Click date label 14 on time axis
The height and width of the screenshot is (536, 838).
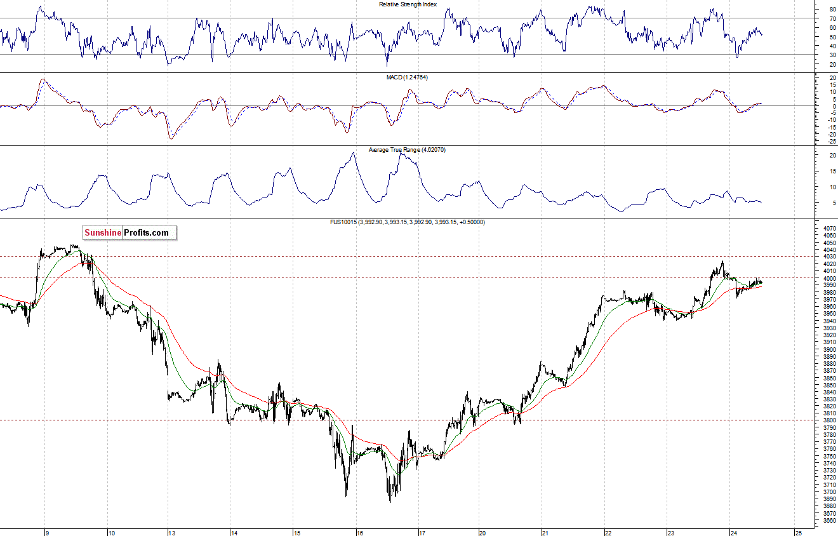coord(234,532)
